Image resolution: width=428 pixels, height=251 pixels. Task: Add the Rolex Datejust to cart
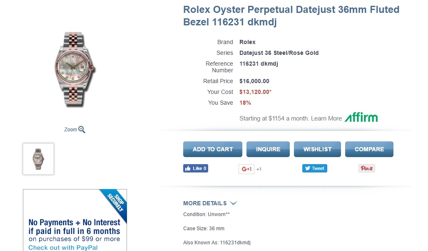click(213, 149)
